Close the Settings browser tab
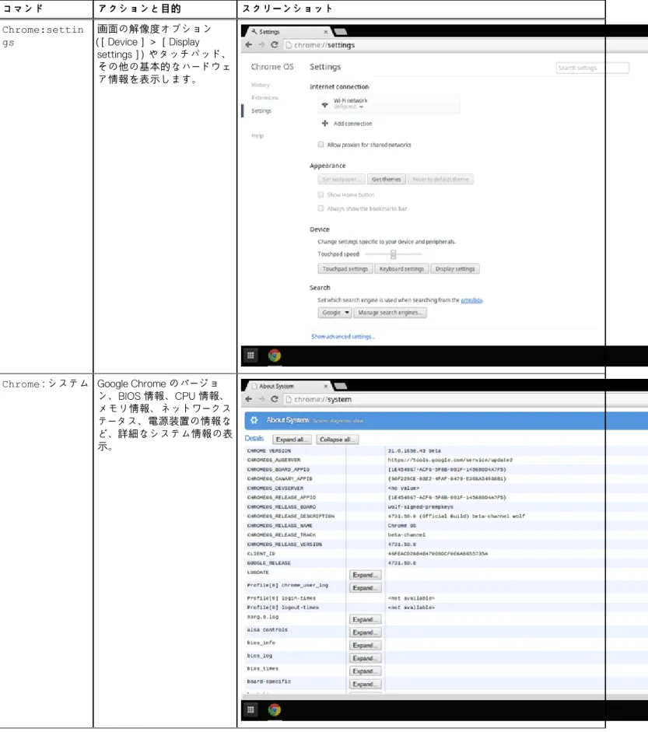 (325, 32)
